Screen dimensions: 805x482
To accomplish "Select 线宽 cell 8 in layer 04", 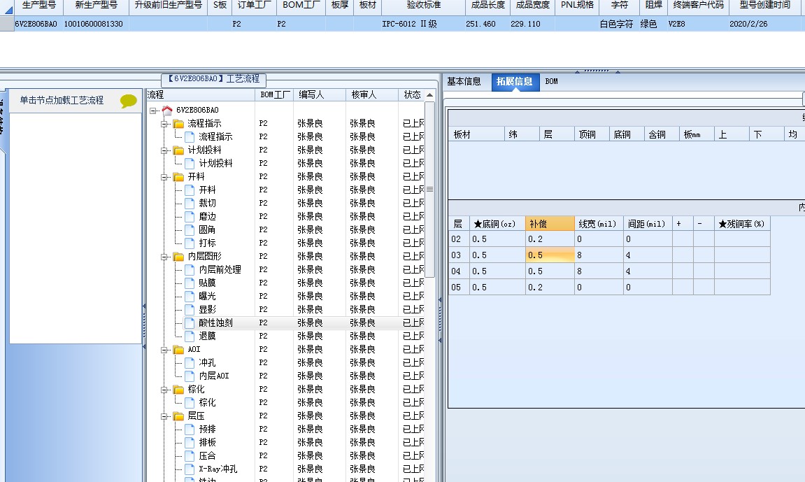I will point(599,271).
